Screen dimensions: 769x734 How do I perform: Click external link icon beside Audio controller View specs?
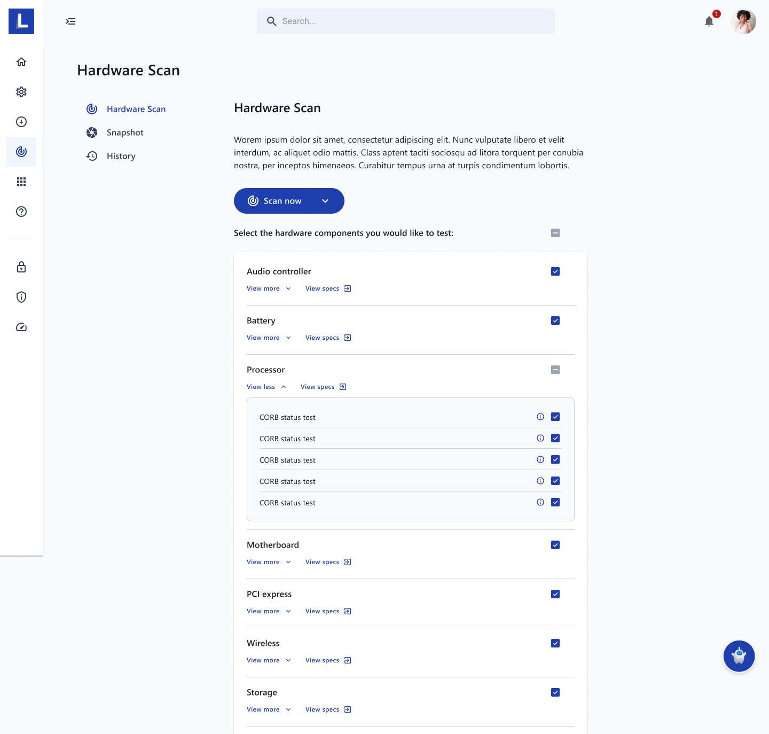[348, 288]
